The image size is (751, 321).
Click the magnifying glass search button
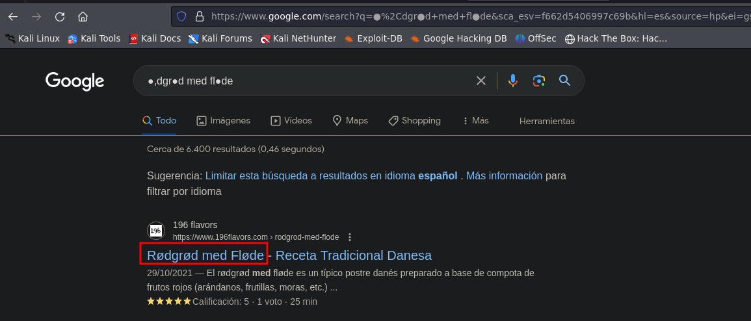click(x=564, y=81)
